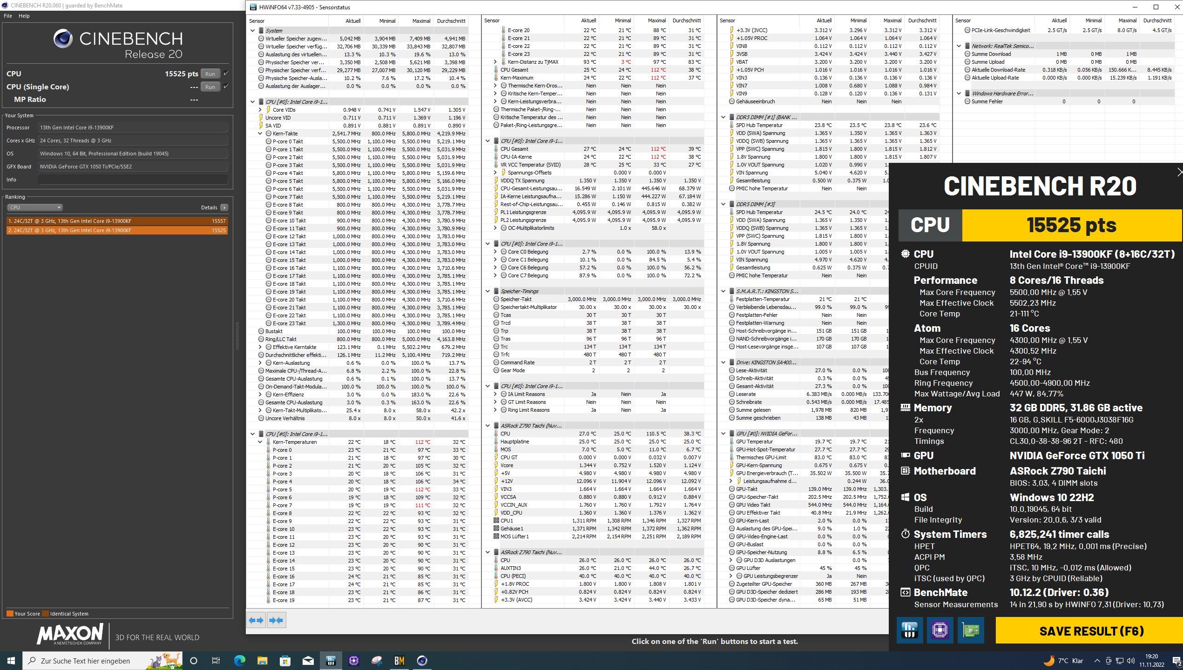The height and width of the screenshot is (670, 1183).
Task: Select the Ring/LLC Takt sensor row
Action: click(358, 339)
